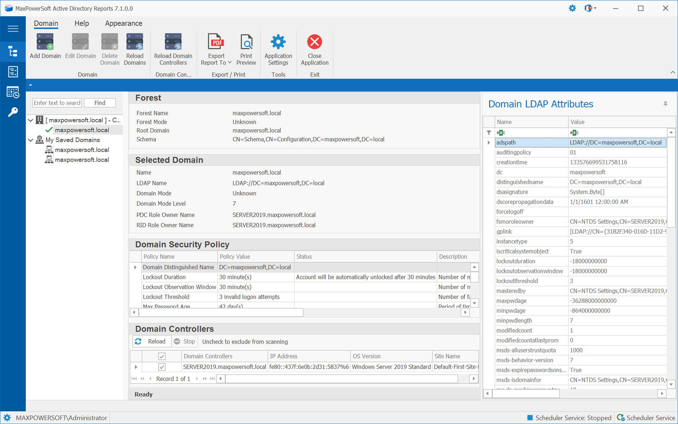Click the filter funnel icon in LDAP grid

pyautogui.click(x=489, y=132)
